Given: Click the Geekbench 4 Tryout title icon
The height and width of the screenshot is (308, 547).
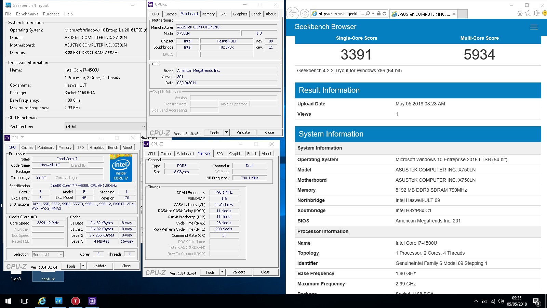Looking at the screenshot, I should [8, 5].
